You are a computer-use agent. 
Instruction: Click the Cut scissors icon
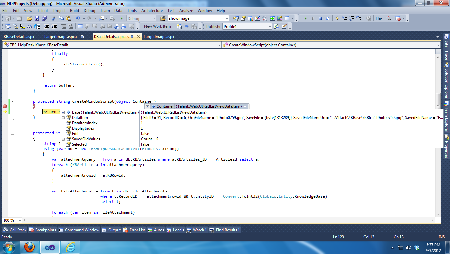pos(54,19)
